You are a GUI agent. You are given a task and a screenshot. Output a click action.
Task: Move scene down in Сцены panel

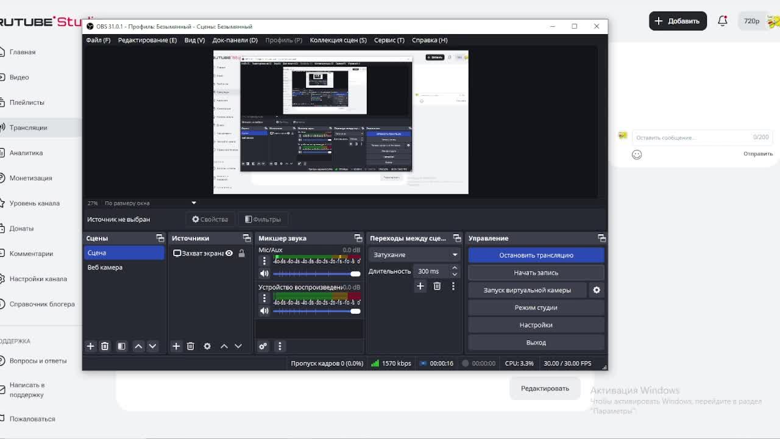coord(152,346)
